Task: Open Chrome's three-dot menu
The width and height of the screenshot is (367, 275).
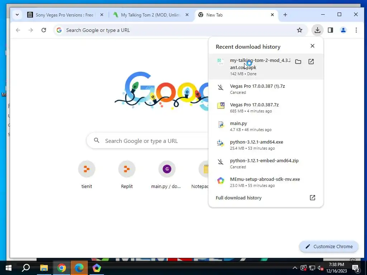Action: (x=356, y=30)
